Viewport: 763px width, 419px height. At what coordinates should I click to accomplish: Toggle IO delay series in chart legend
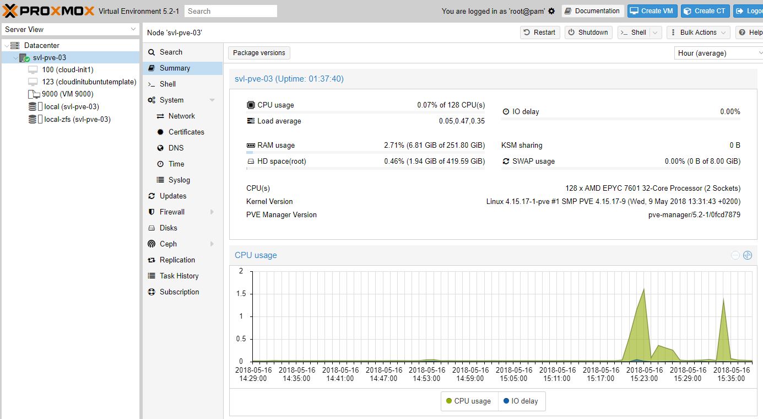coord(521,401)
